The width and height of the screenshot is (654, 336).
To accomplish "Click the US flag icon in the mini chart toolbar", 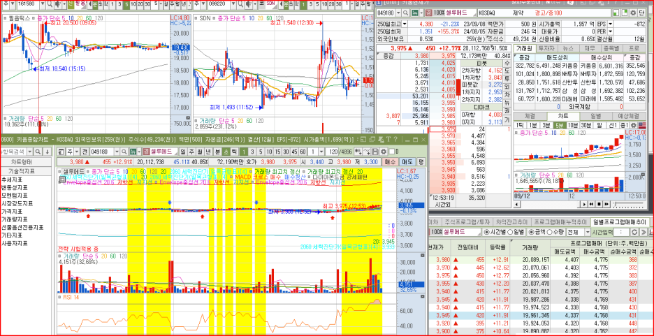I will (x=642, y=126).
